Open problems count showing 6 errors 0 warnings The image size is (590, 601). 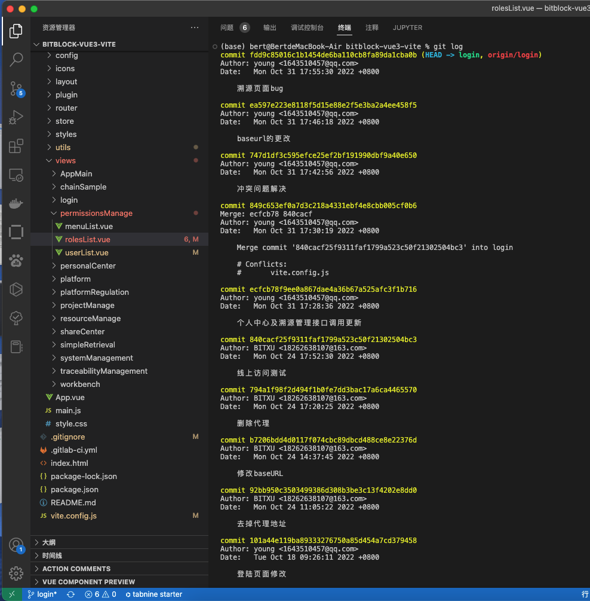[x=100, y=594]
